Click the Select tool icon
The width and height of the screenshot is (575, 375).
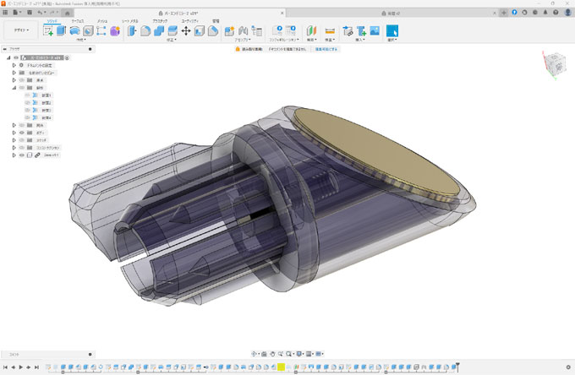point(392,31)
